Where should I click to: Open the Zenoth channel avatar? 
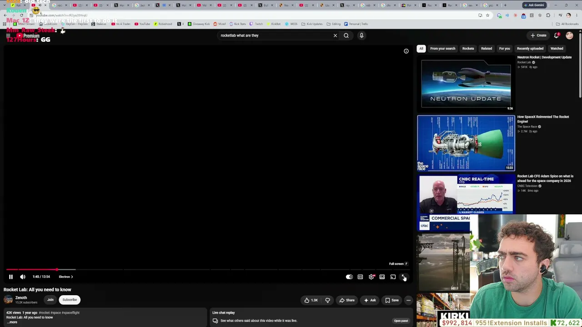pyautogui.click(x=8, y=300)
